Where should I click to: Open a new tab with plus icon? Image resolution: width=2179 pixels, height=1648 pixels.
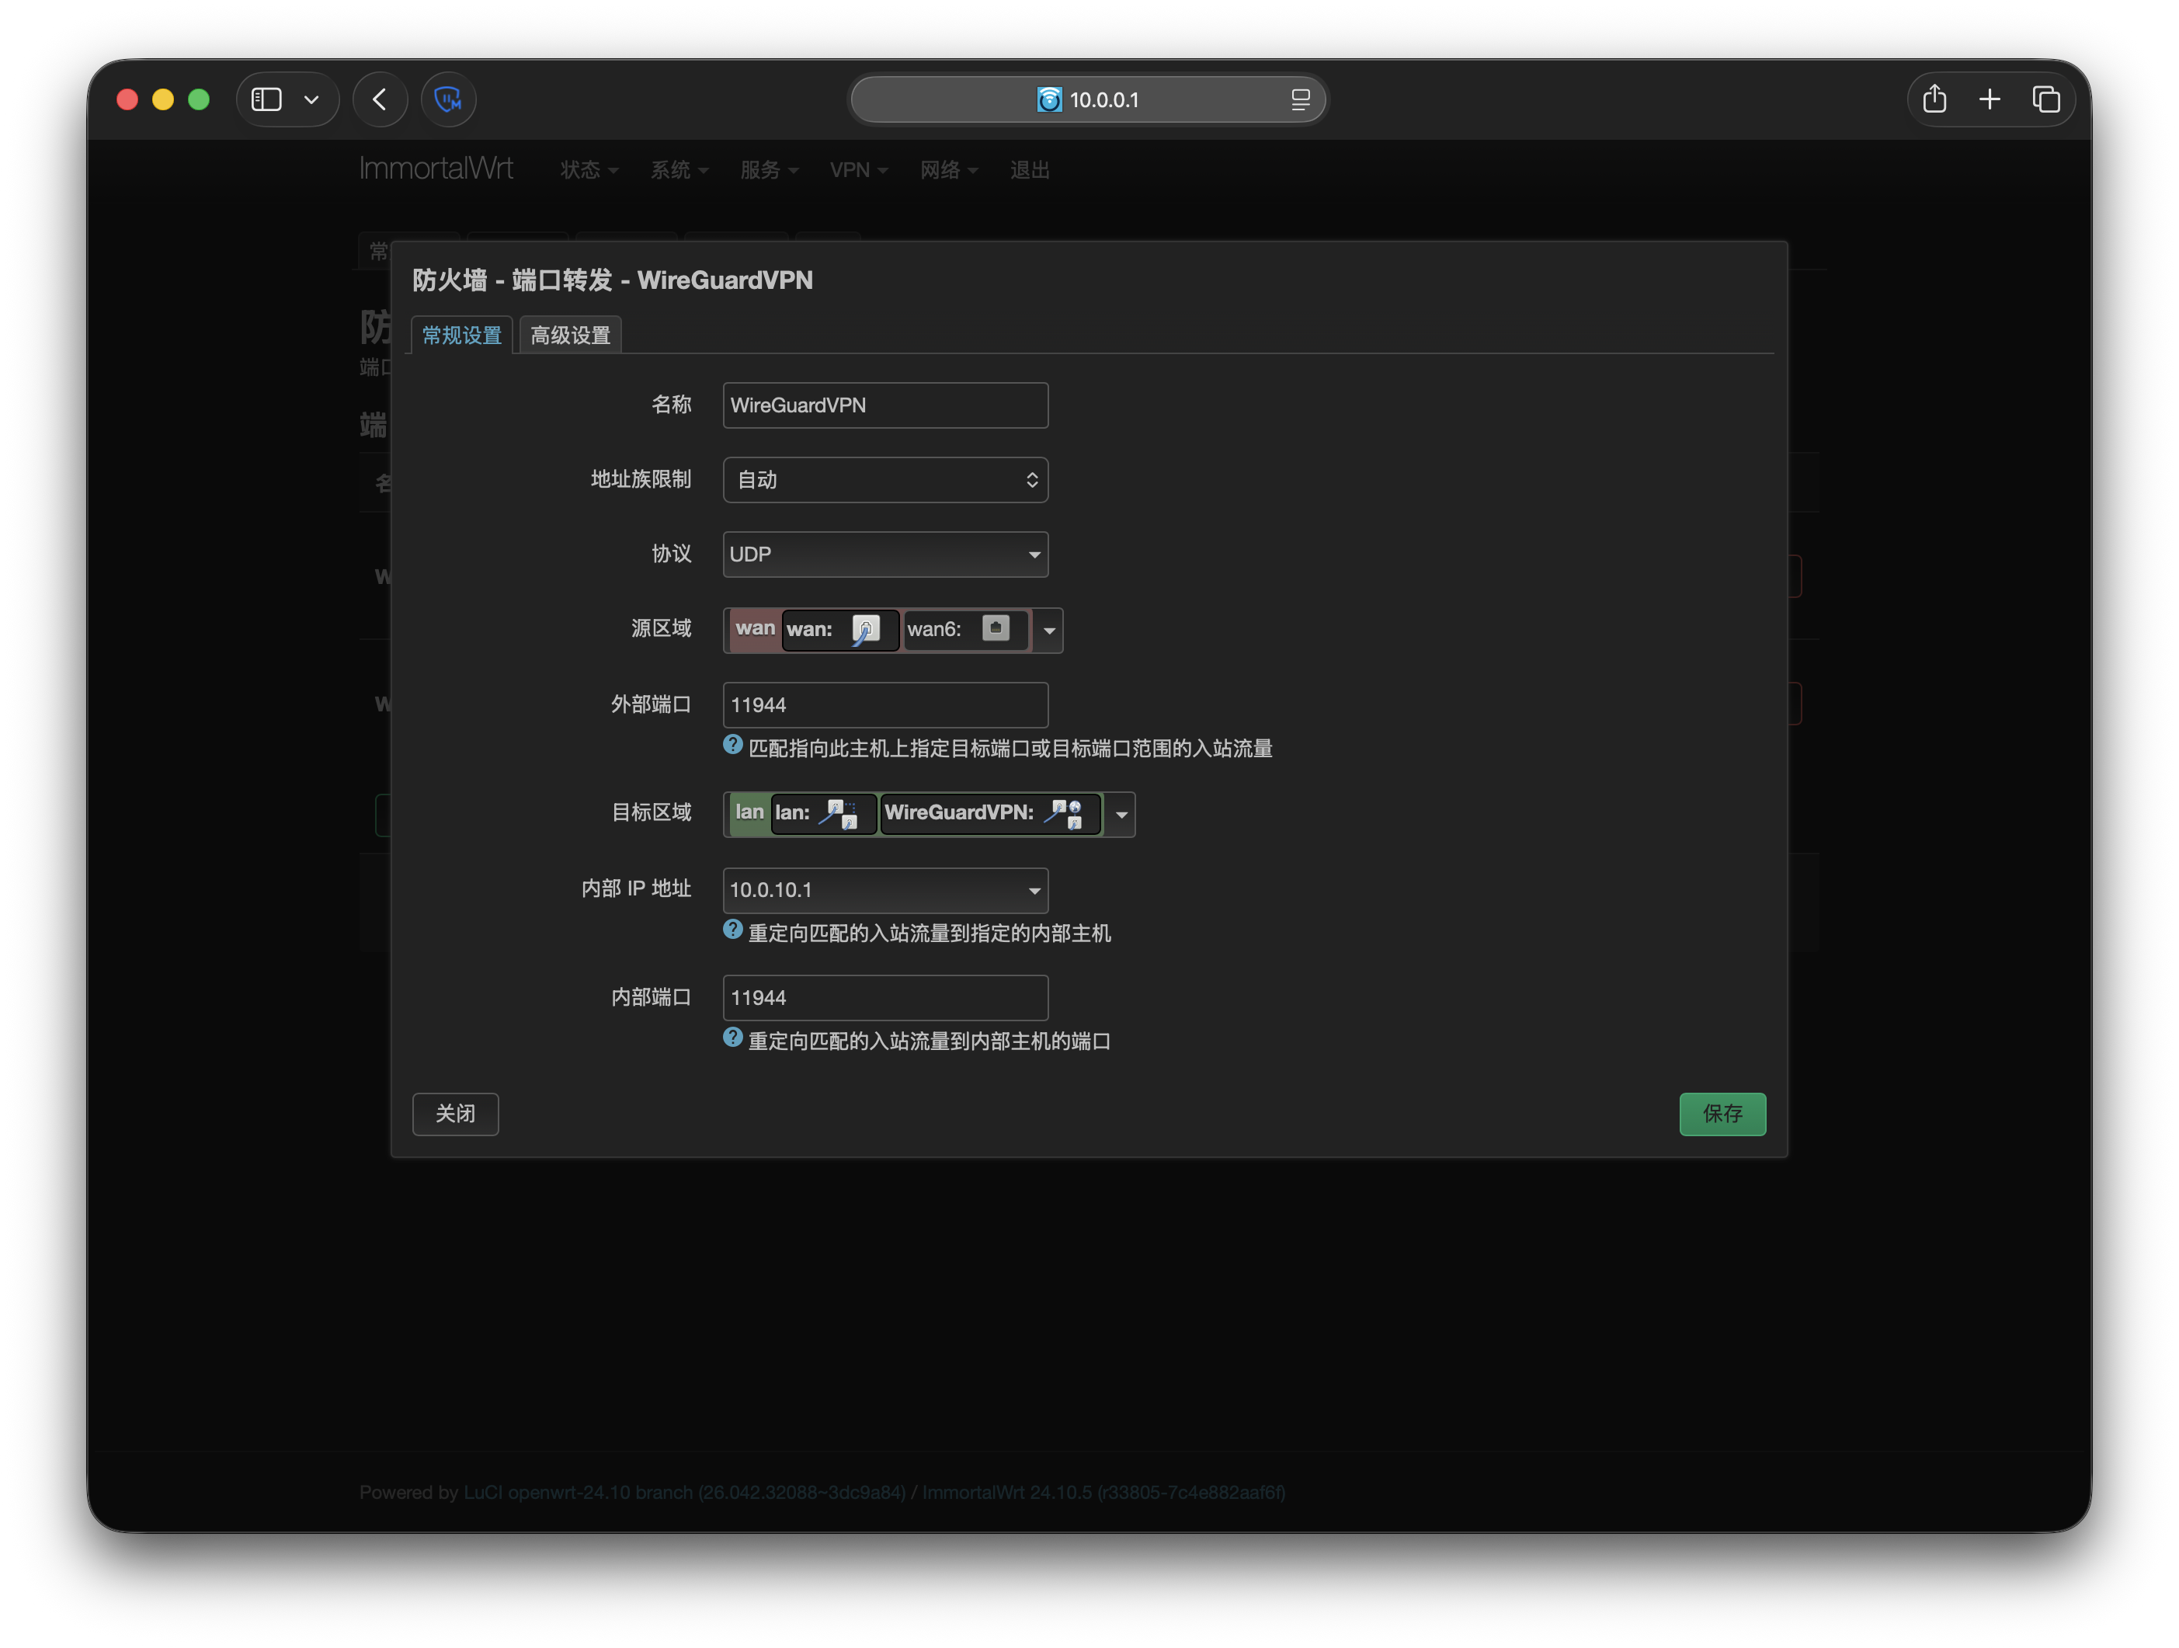tap(1989, 99)
